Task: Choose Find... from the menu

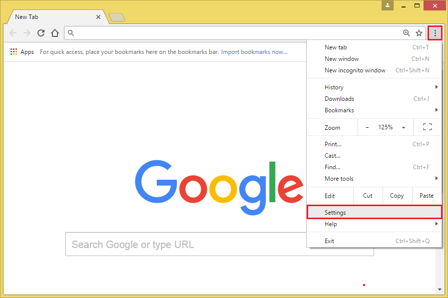Action: (x=374, y=167)
